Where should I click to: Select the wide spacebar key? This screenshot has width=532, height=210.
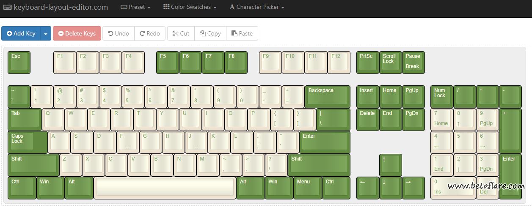[x=164, y=187]
